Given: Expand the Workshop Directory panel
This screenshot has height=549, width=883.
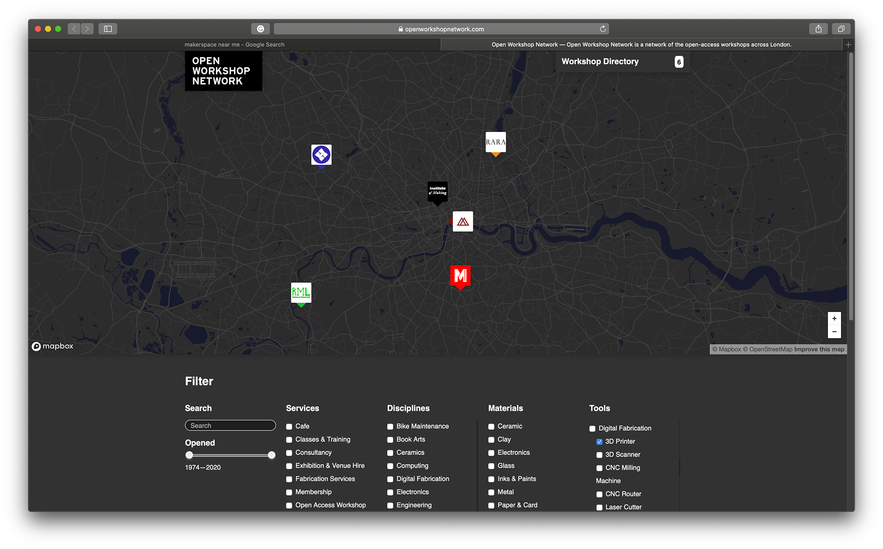Looking at the screenshot, I should click(x=623, y=62).
